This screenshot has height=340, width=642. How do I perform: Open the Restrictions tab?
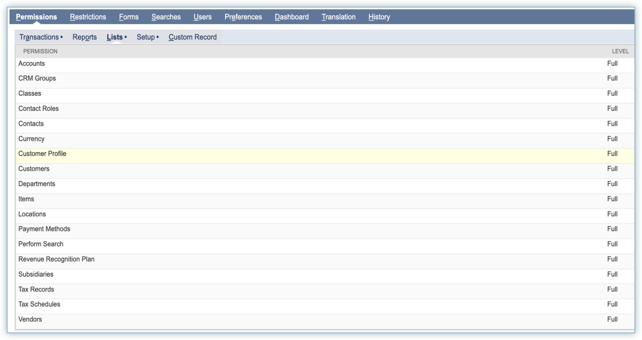[88, 17]
